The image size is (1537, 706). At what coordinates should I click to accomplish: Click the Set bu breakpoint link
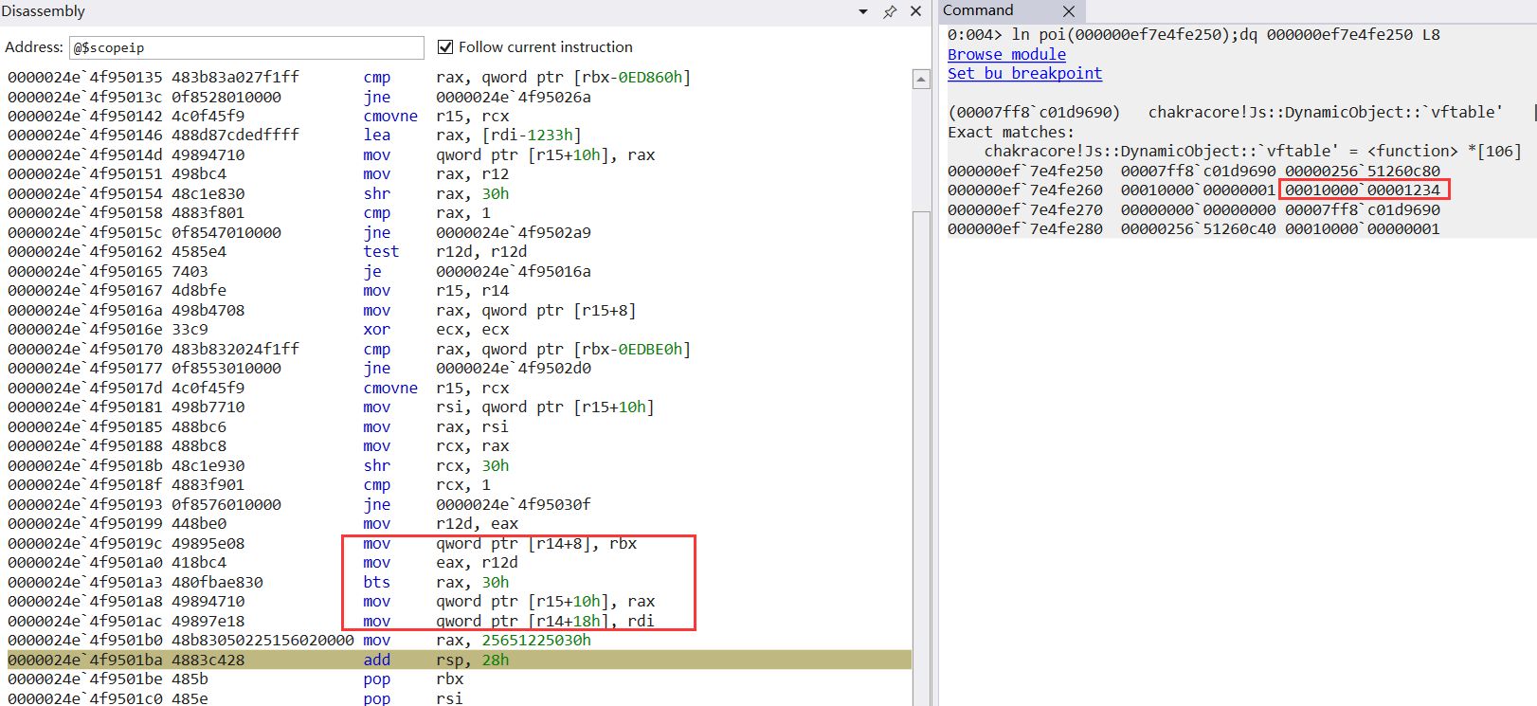tap(1024, 73)
